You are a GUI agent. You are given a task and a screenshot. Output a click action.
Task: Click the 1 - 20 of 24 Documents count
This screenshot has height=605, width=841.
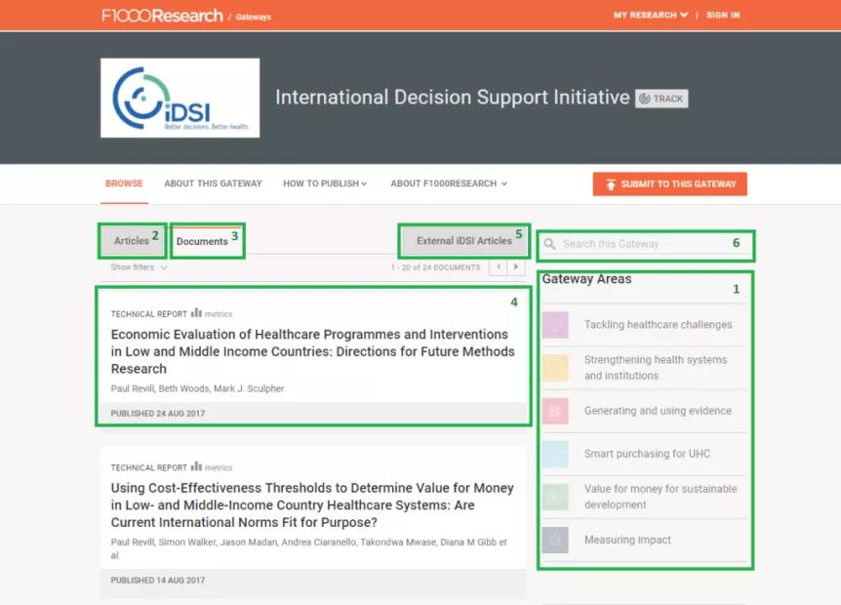tap(435, 267)
